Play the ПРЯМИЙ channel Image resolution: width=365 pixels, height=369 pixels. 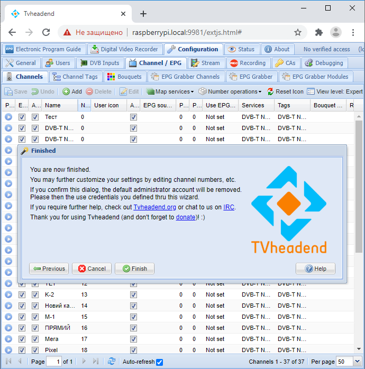[8, 328]
